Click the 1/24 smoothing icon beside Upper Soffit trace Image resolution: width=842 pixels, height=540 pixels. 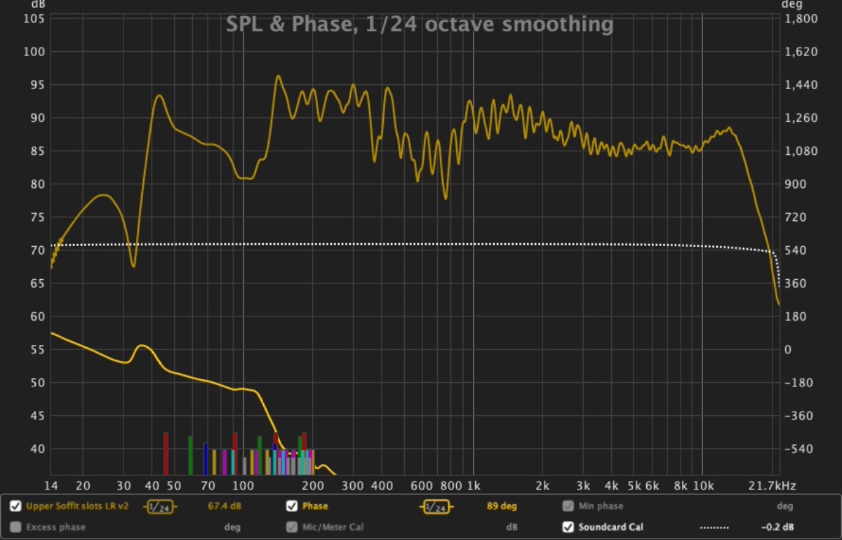161,507
